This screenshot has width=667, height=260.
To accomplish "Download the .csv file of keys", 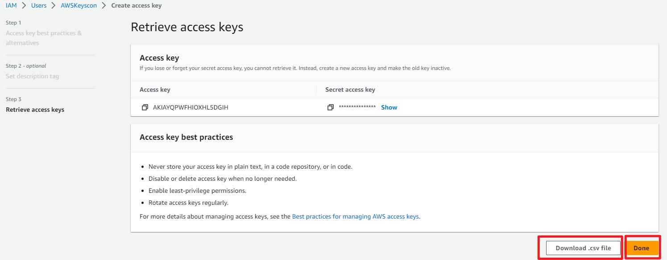I will 583,248.
